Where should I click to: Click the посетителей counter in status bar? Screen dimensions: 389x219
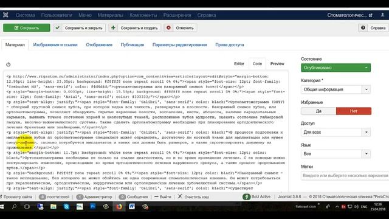click(54, 197)
